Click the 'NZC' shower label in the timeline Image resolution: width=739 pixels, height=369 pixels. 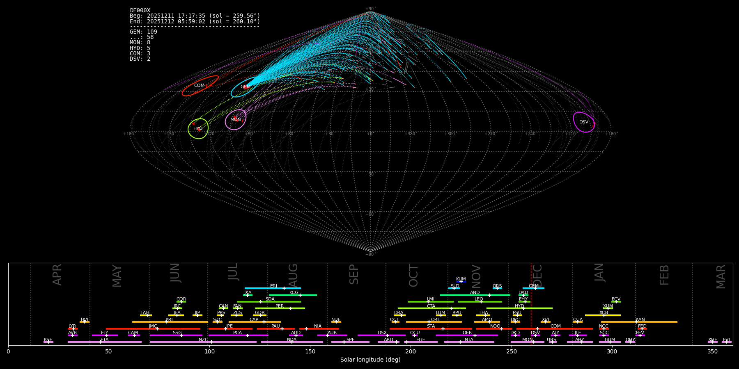[x=203, y=340]
